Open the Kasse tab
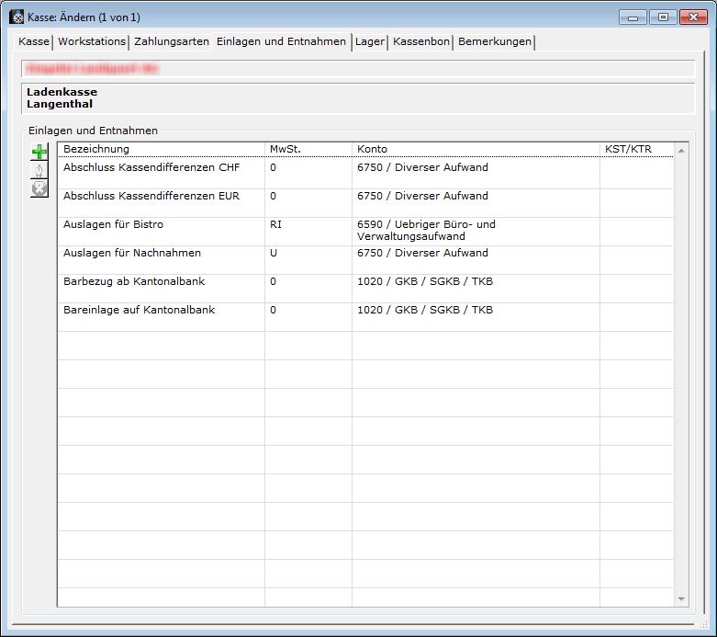 34,41
